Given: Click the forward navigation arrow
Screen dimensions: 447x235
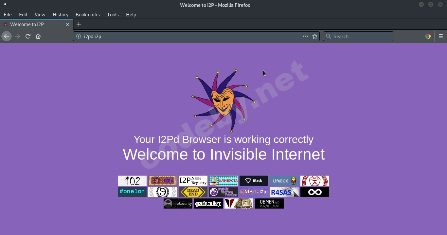Looking at the screenshot, I should click(17, 36).
